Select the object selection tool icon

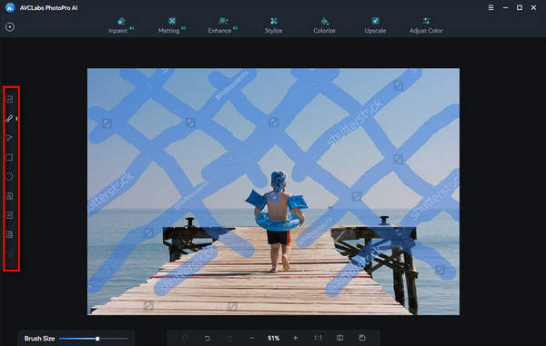(x=9, y=234)
